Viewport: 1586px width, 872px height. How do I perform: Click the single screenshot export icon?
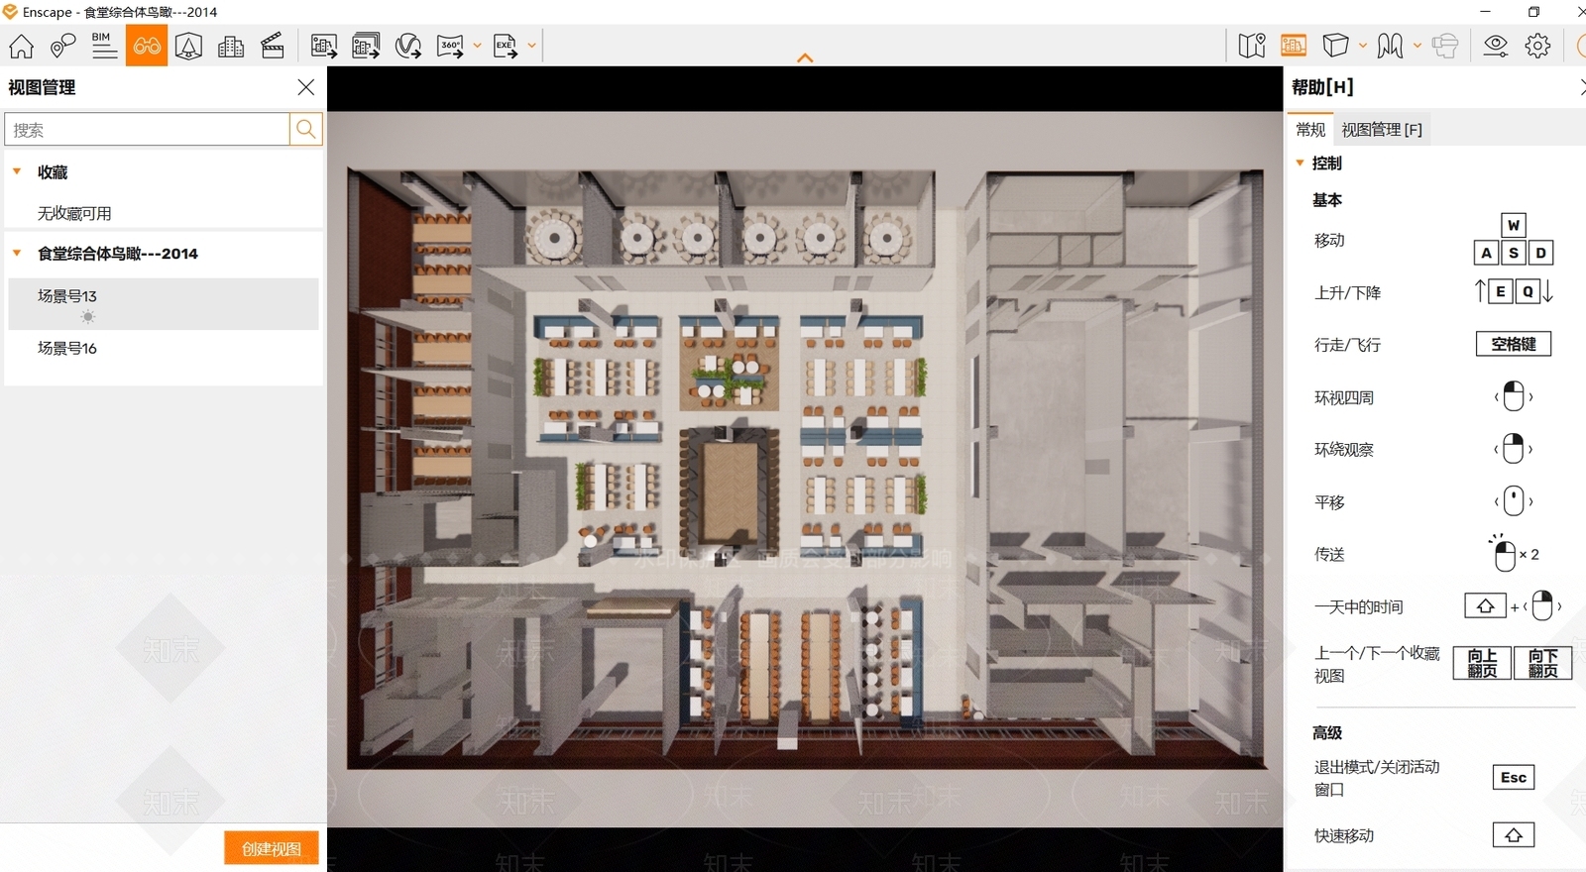click(324, 46)
